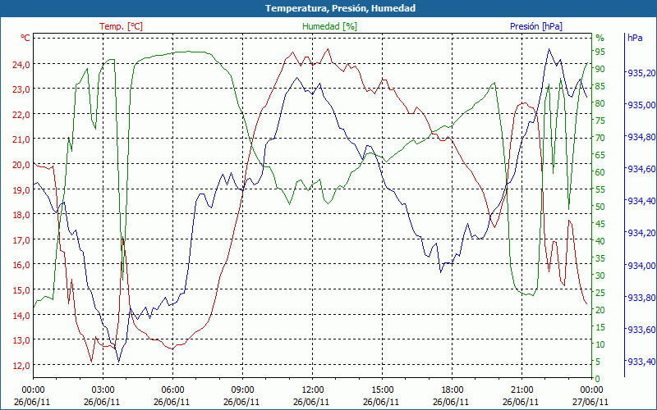Click the hPa unit label on pressure axis

(635, 38)
